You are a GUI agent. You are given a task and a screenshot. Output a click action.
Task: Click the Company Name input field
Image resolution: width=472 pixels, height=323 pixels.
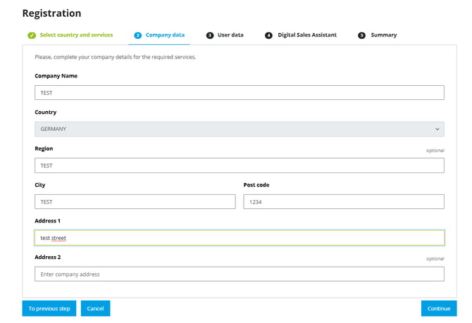pos(240,93)
